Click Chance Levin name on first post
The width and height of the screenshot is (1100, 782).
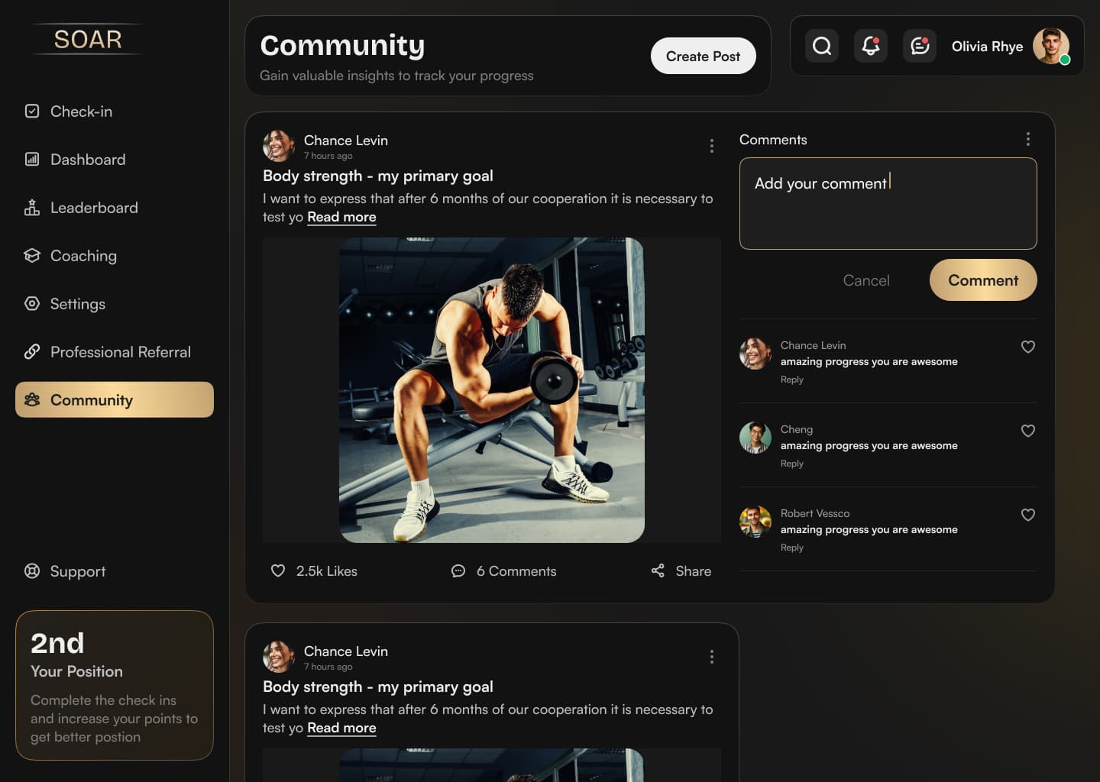tap(345, 140)
